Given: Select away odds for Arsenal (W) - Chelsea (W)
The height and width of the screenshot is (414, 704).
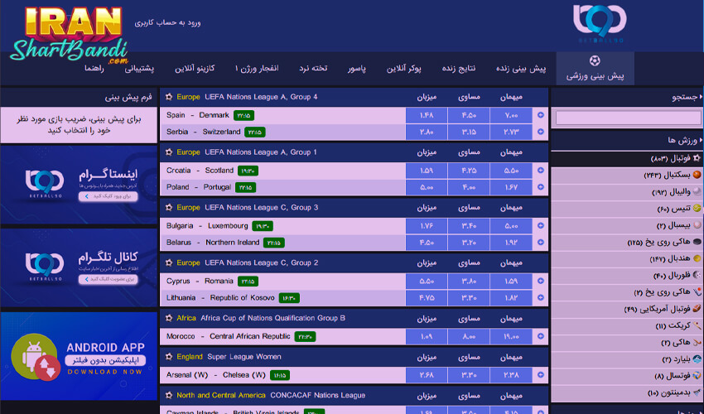Looking at the screenshot, I should click(511, 374).
